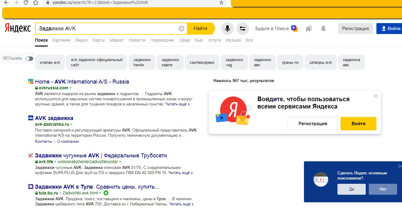Switch to the Переводчик tab
402x209 pixels.
coord(162,40)
